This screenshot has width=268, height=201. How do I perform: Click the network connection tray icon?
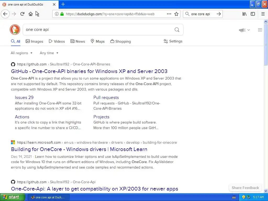(x=249, y=197)
